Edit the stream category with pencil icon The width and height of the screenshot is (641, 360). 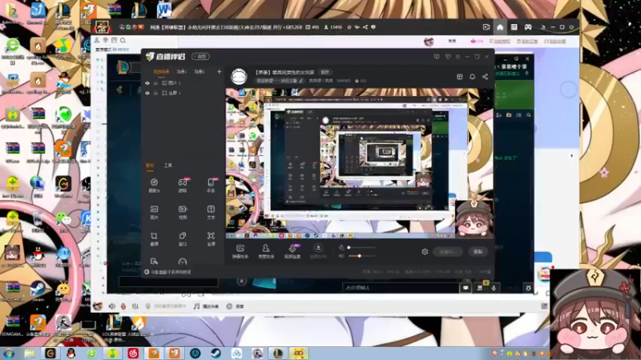(301, 81)
